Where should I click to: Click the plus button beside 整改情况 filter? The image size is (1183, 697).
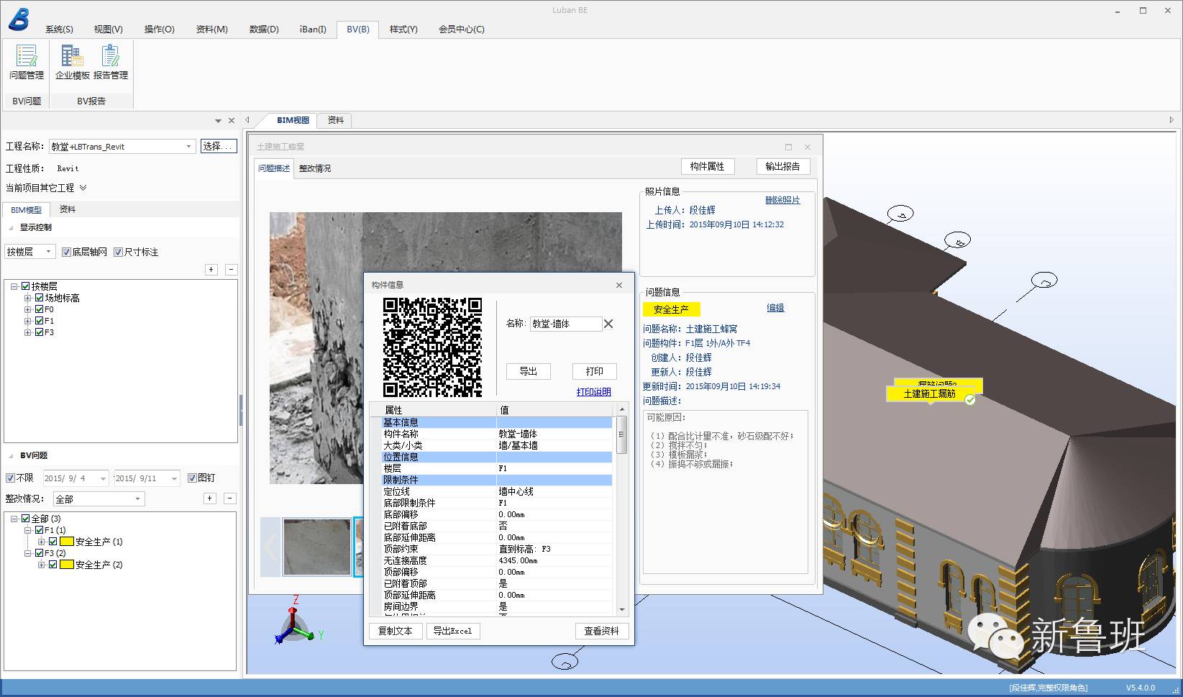click(x=210, y=498)
